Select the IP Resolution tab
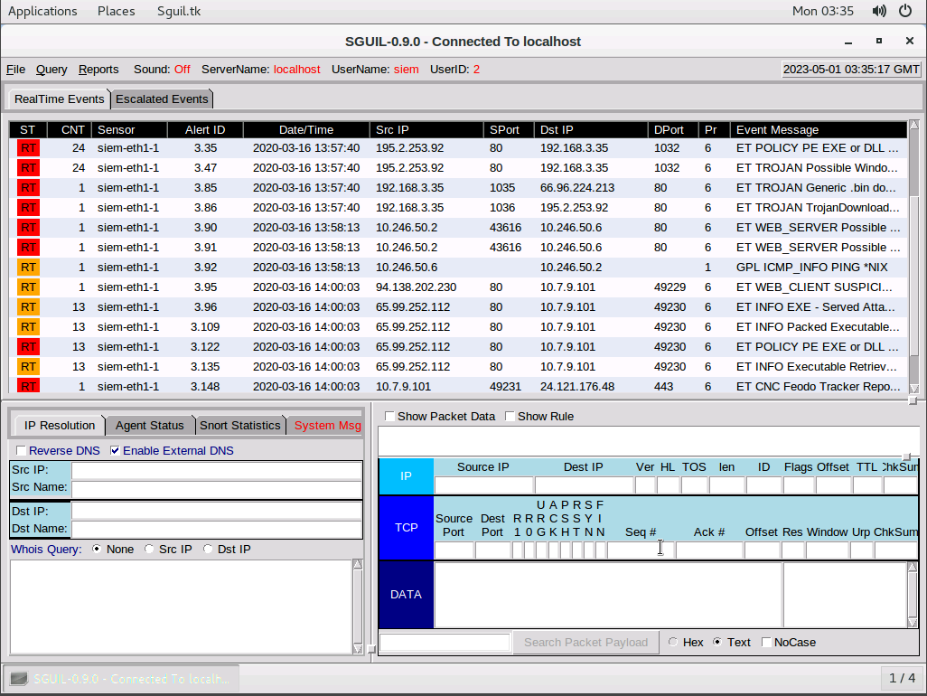 [x=59, y=425]
